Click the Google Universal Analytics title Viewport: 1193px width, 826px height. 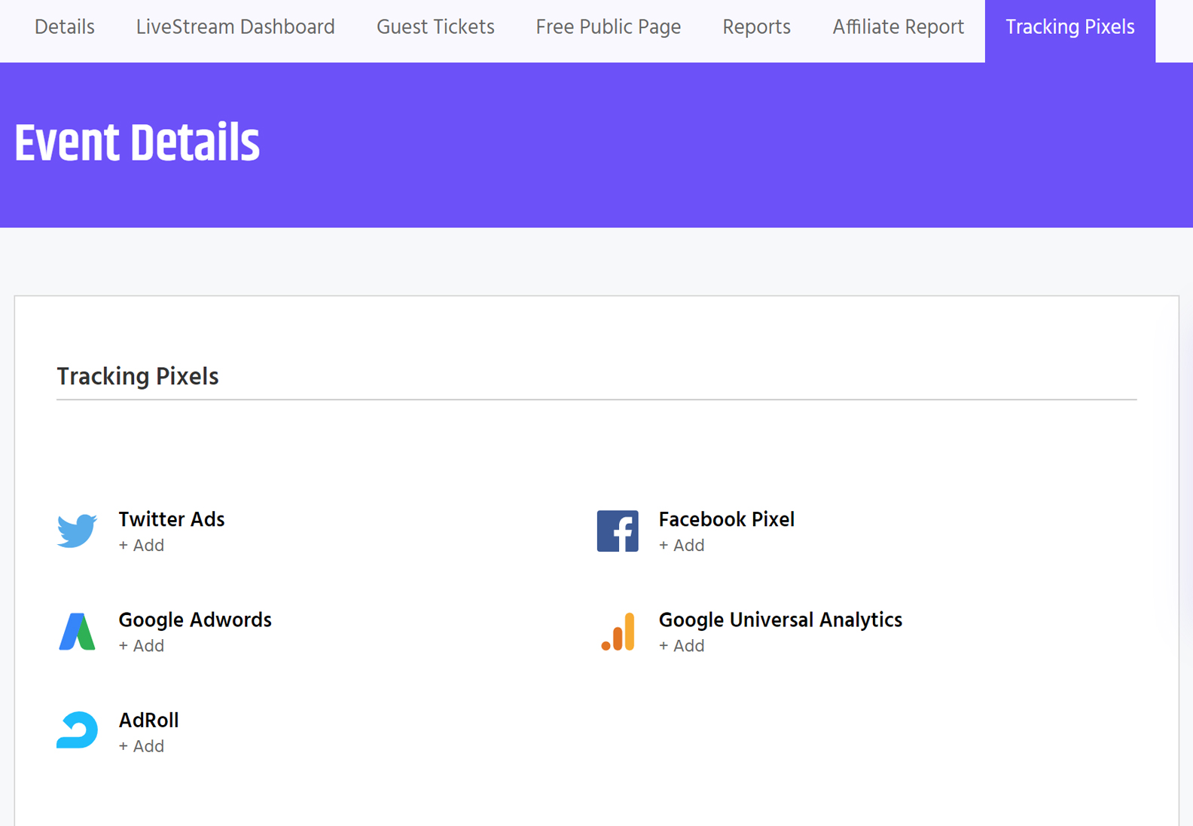coord(780,619)
